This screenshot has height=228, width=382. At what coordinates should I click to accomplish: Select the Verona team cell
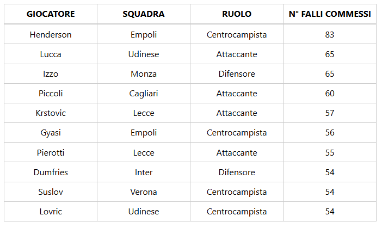144,192
